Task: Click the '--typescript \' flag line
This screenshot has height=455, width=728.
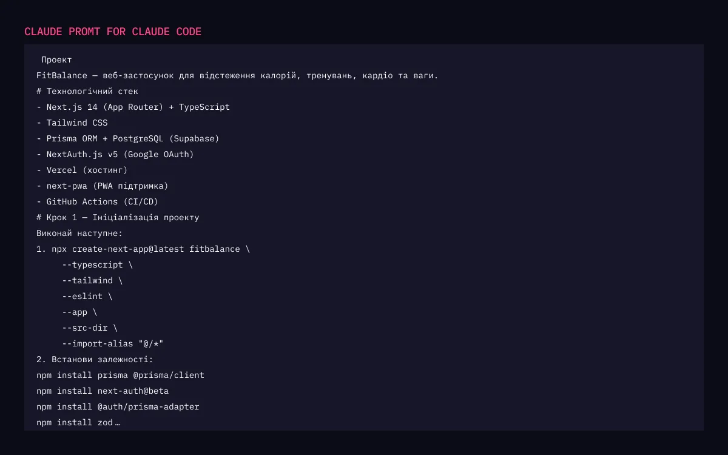Action: click(x=97, y=265)
